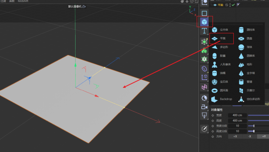Add a 地形 (Landscape) primitive
269x152 pixels.
[x=245, y=65]
